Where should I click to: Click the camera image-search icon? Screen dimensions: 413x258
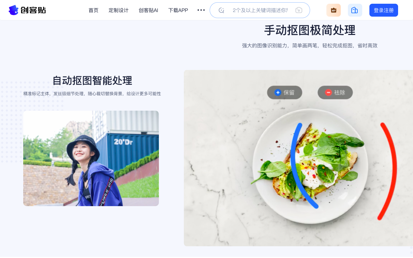[x=299, y=10]
